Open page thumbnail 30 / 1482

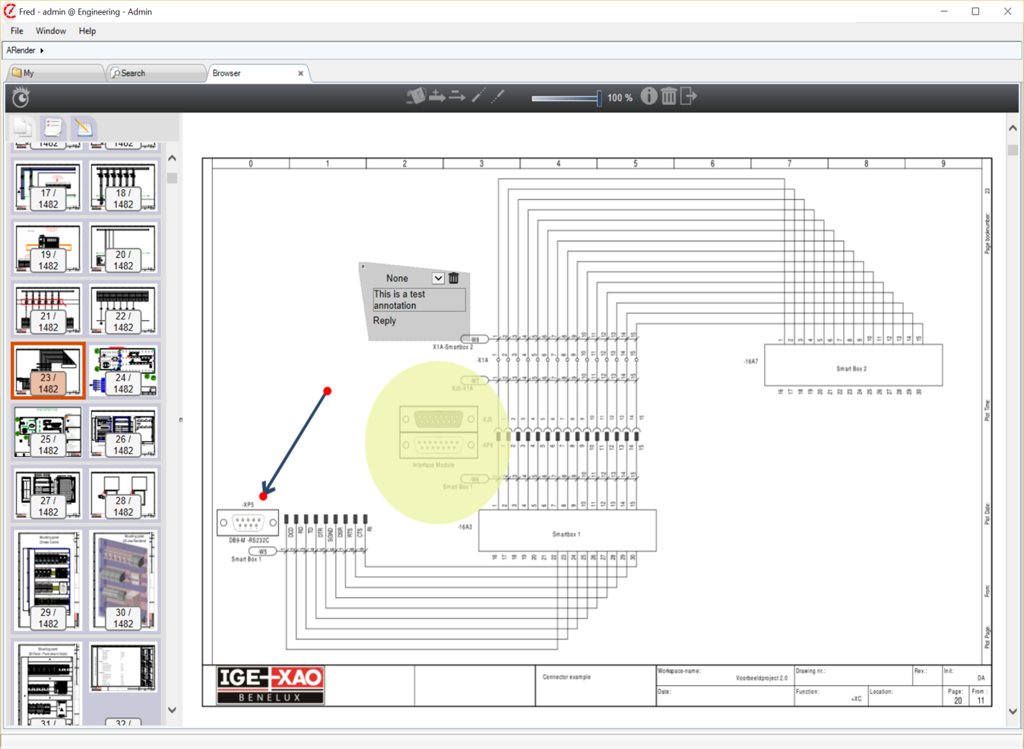click(123, 581)
